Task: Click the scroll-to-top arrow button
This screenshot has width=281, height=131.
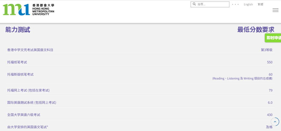Action: coord(275,122)
